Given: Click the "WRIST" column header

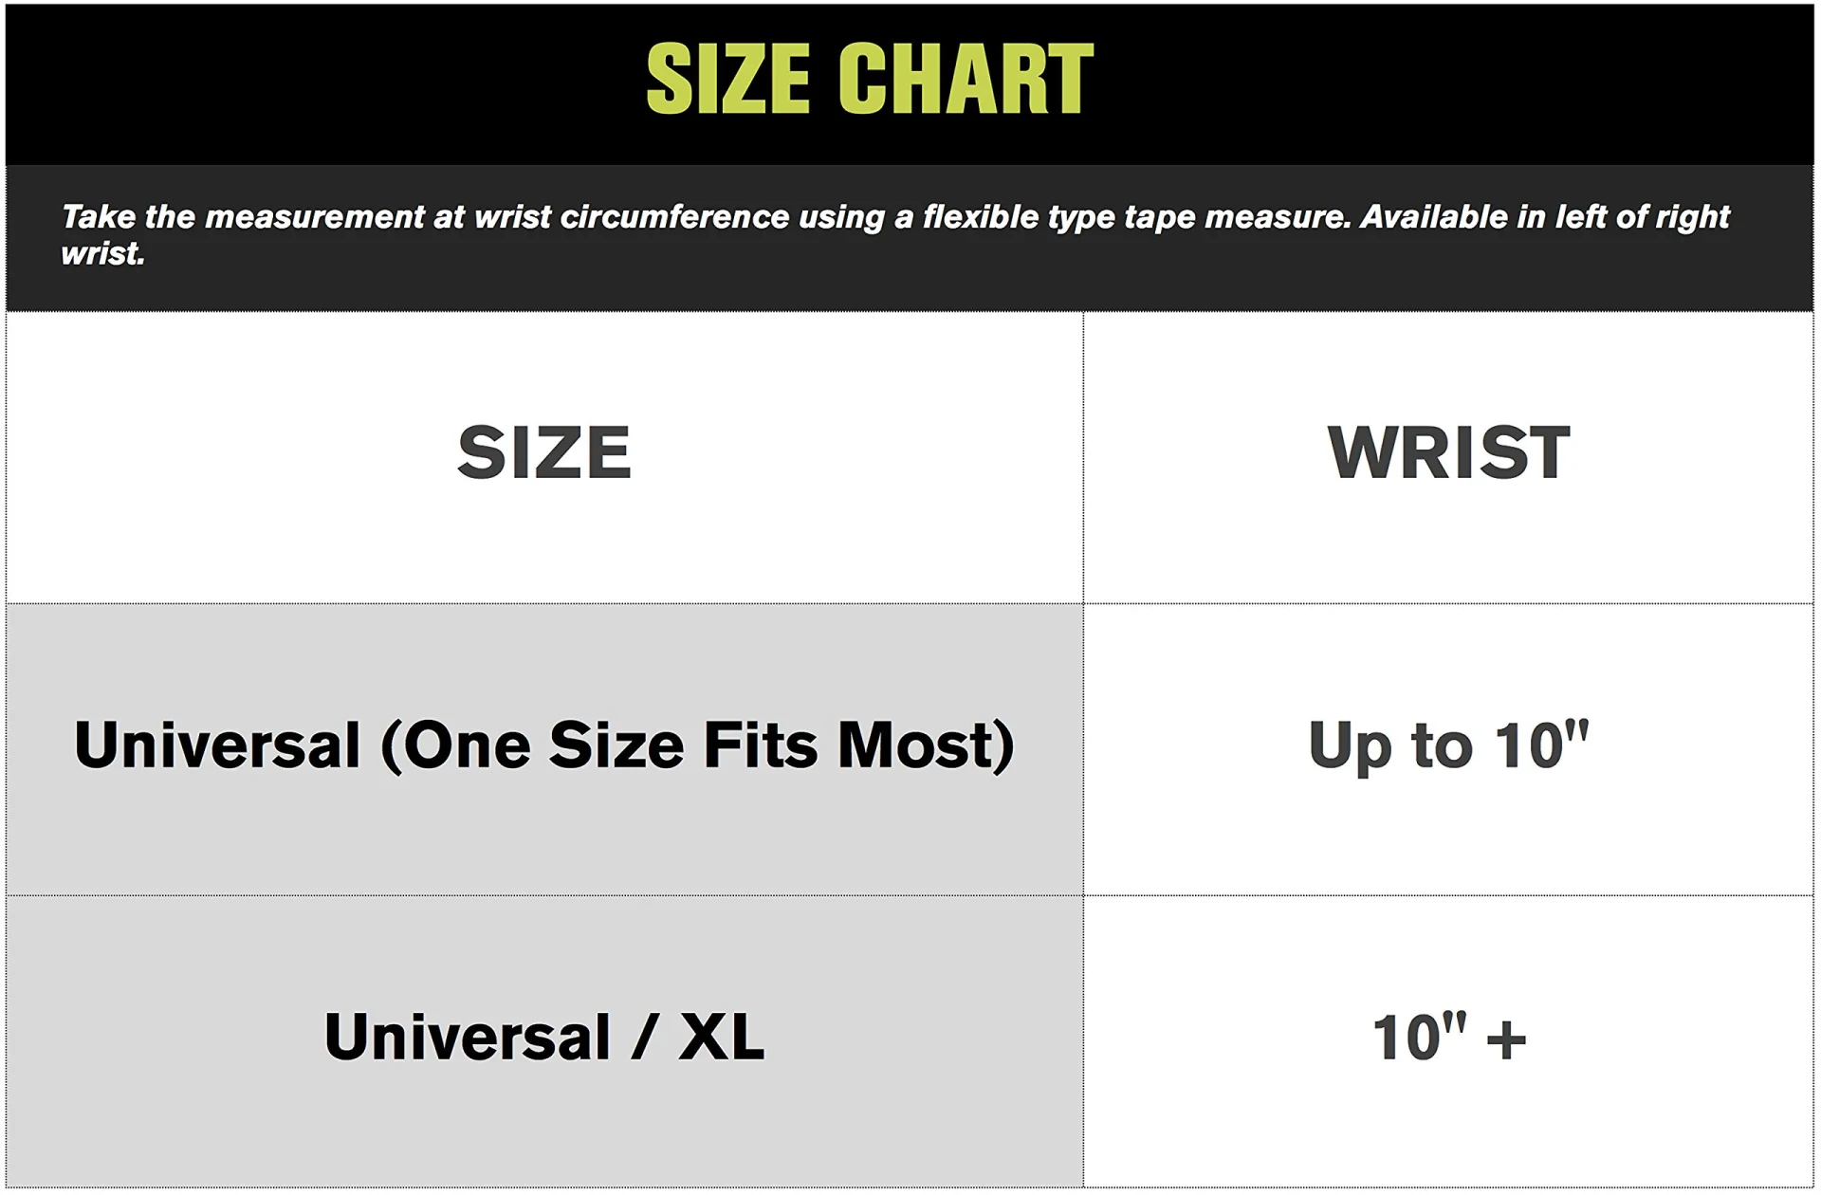Looking at the screenshot, I should (1448, 453).
